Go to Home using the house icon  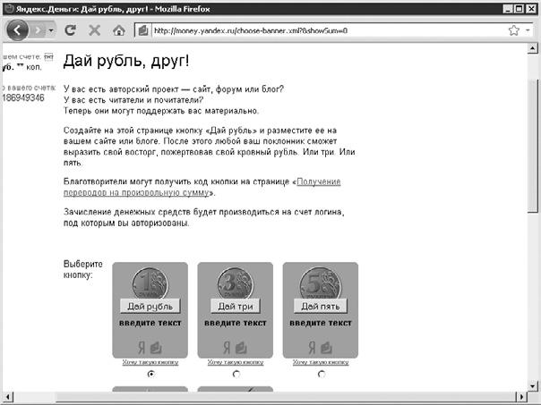pos(118,30)
